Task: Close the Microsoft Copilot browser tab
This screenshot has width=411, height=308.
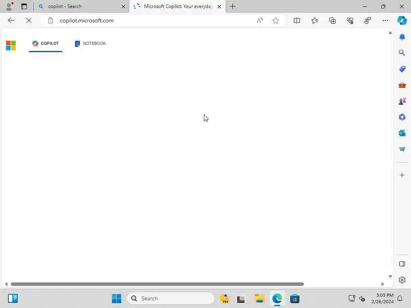Action: click(220, 6)
